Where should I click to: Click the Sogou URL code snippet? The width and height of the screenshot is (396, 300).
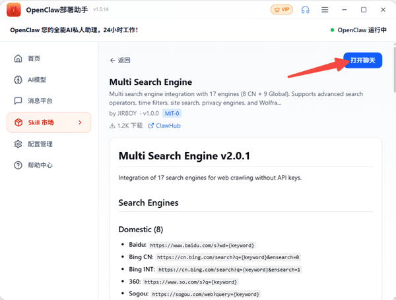pyautogui.click(x=205, y=294)
